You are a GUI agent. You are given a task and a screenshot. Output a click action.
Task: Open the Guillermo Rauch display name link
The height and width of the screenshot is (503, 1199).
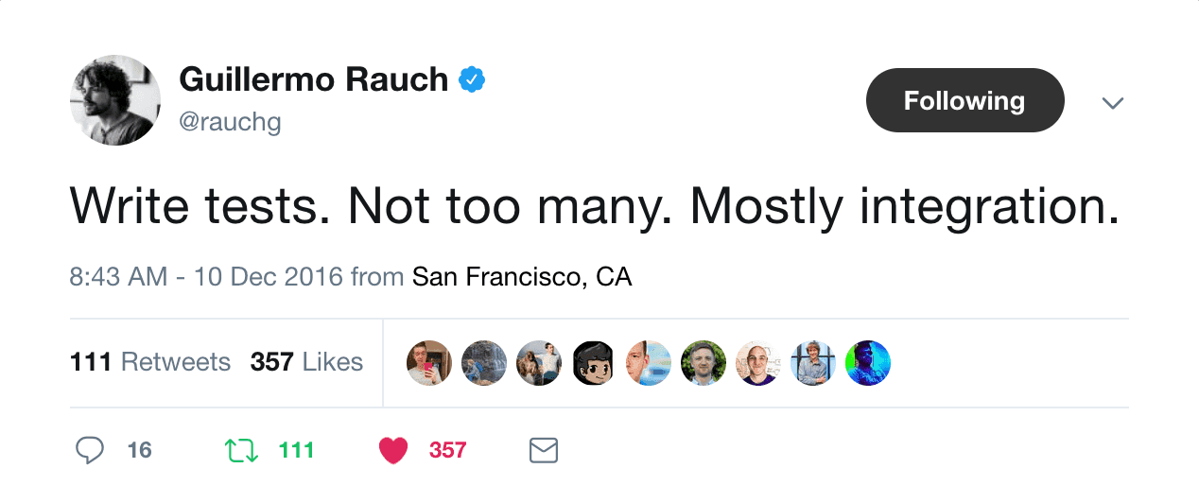[313, 80]
